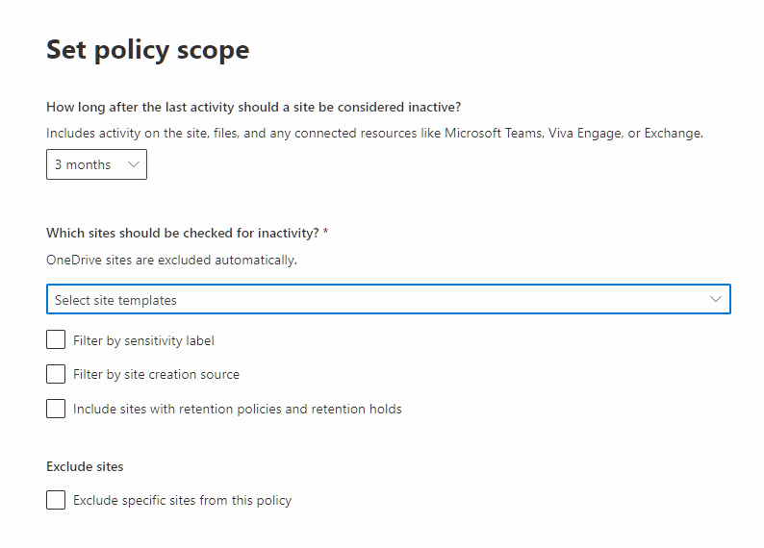Tick the Exclude specific sites from this policy checkbox
Screen dimensions: 764x548
(56, 500)
